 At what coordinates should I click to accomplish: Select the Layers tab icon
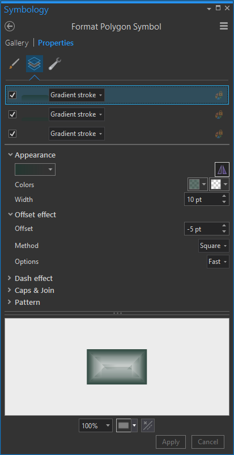click(x=35, y=64)
